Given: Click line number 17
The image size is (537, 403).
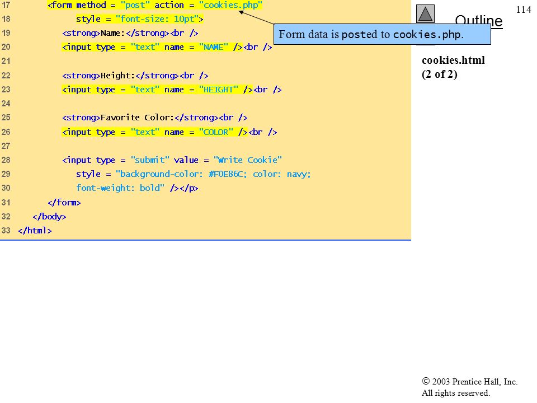Looking at the screenshot, I should [6, 5].
